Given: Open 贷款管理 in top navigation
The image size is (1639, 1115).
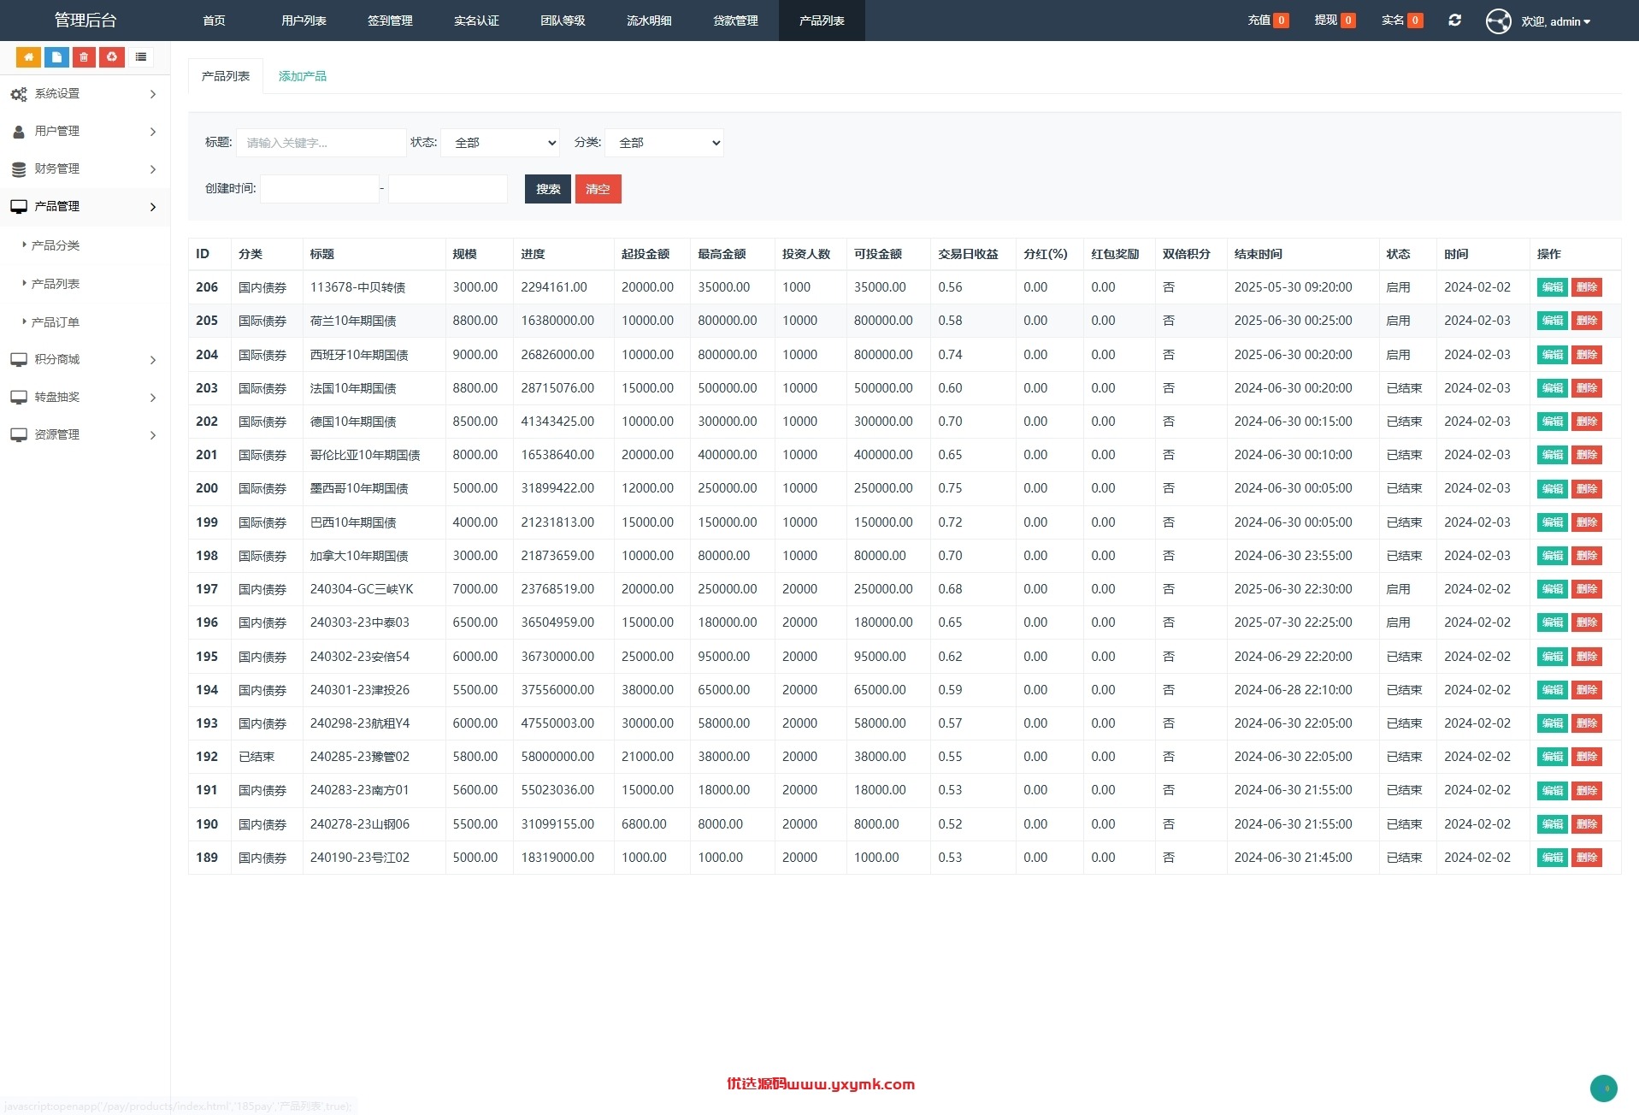Looking at the screenshot, I should [735, 21].
